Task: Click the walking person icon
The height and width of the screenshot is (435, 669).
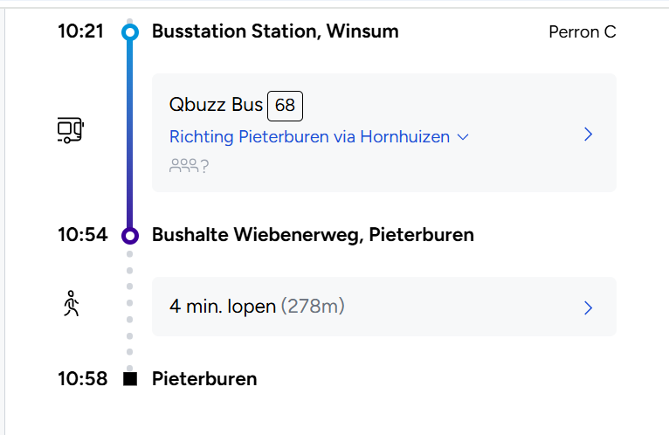Action: pyautogui.click(x=71, y=304)
